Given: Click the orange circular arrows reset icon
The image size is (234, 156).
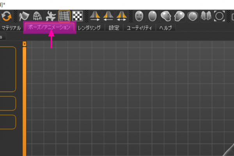Looking at the screenshot, I should (x=7, y=16).
